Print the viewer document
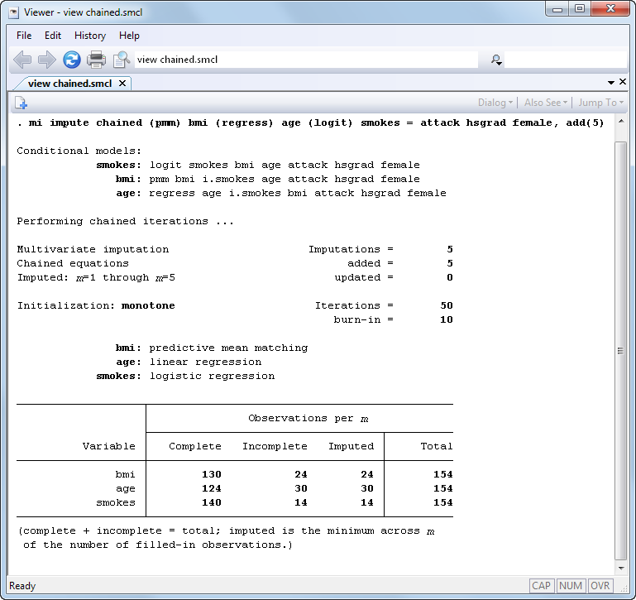This screenshot has height=600, width=636. click(x=97, y=60)
